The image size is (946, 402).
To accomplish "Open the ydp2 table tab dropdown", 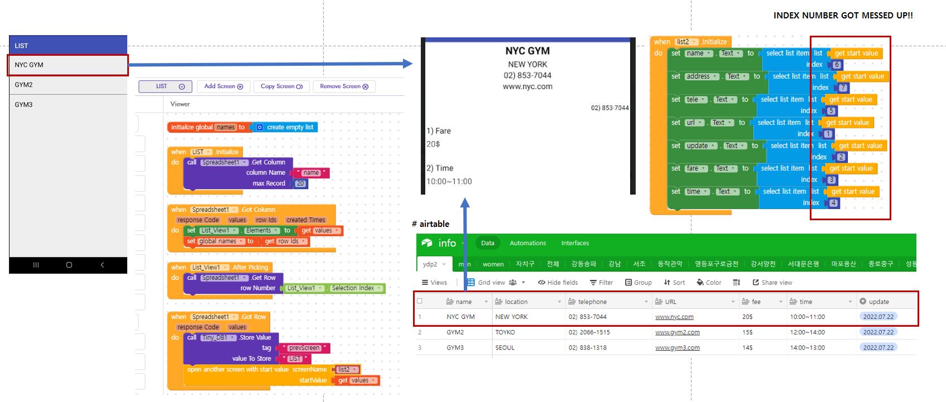I will [x=444, y=264].
